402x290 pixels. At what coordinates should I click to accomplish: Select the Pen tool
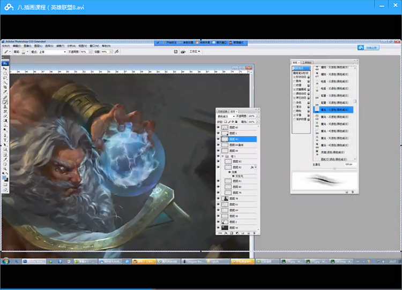click(x=5, y=135)
